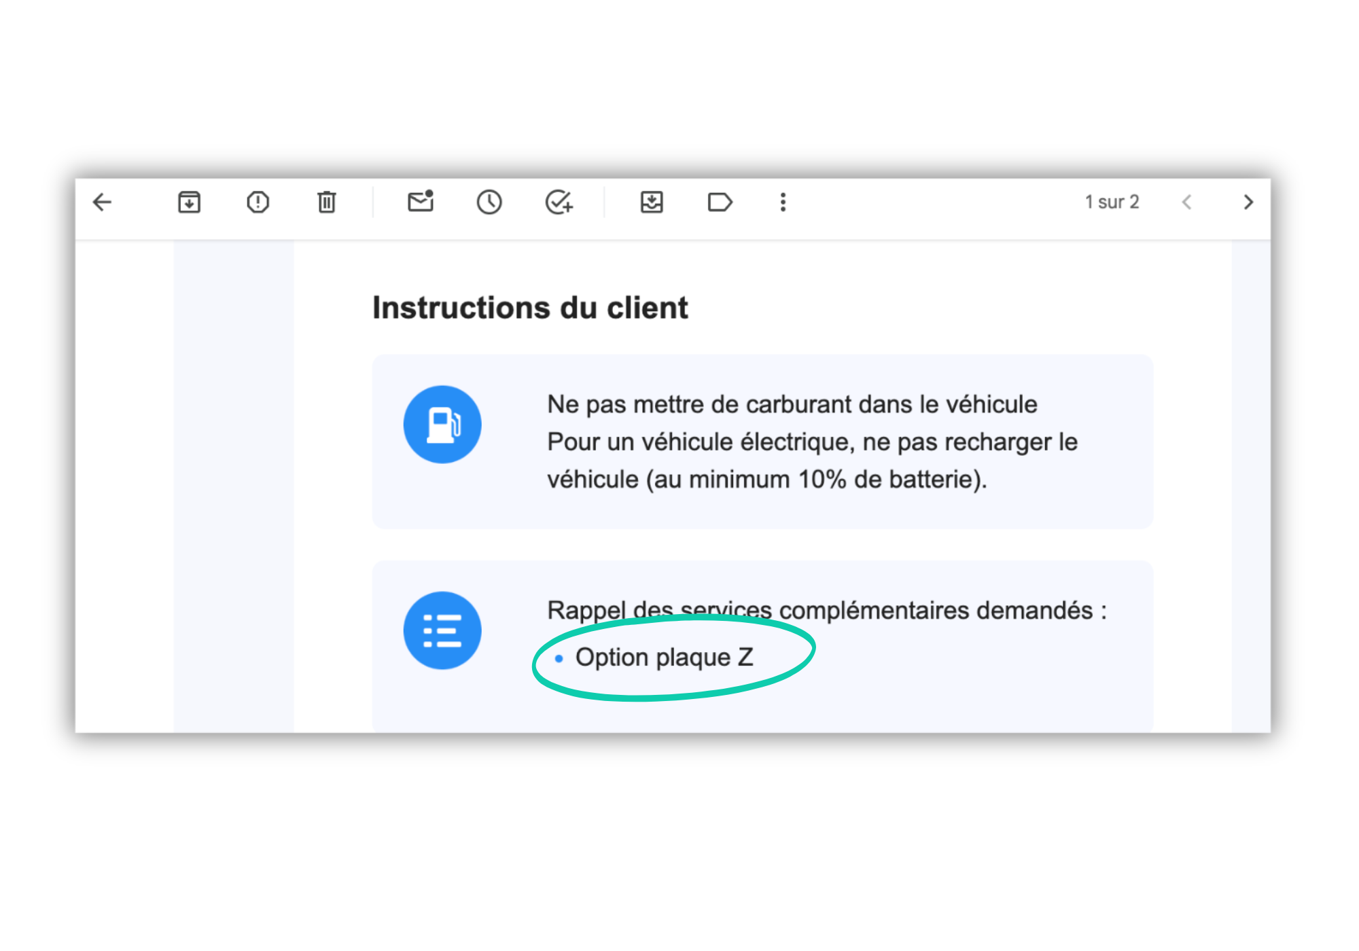
Task: Archive the email using the archive icon
Action: 189,202
